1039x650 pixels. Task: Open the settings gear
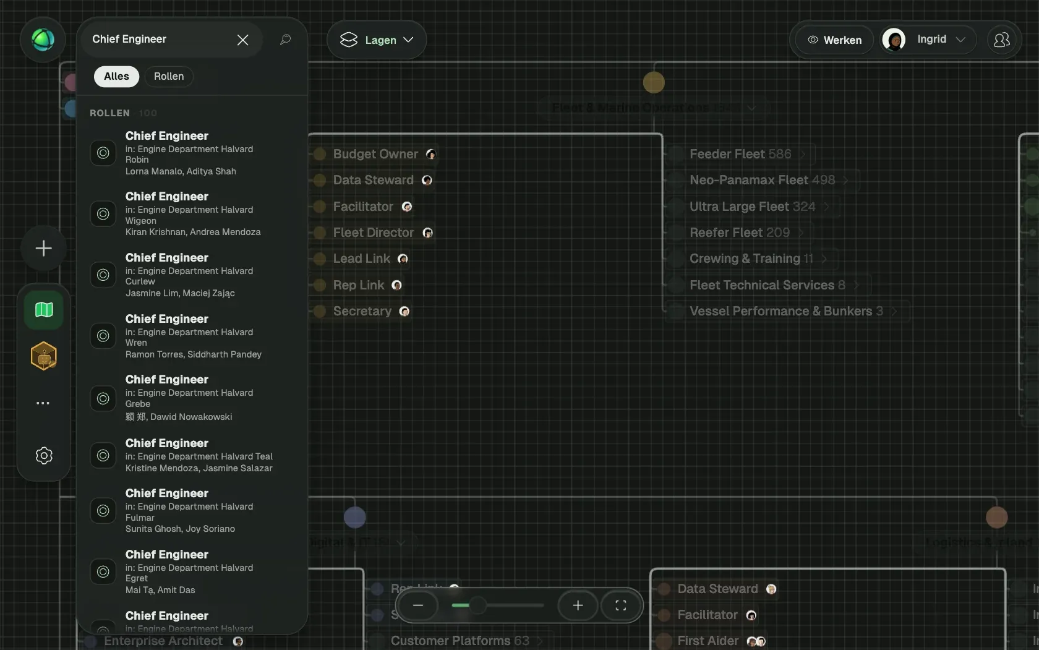43,455
